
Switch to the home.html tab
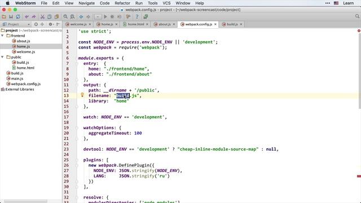pos(136,24)
